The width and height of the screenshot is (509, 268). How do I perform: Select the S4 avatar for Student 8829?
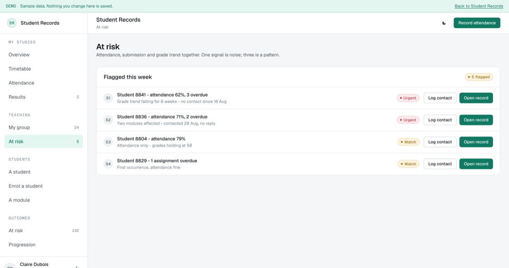click(x=108, y=164)
